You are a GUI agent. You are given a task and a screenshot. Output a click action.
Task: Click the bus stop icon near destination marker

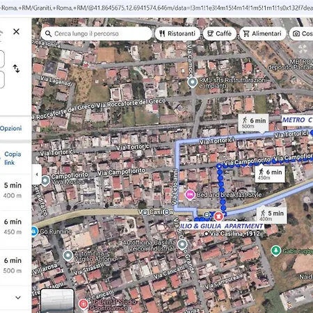coord(207,214)
